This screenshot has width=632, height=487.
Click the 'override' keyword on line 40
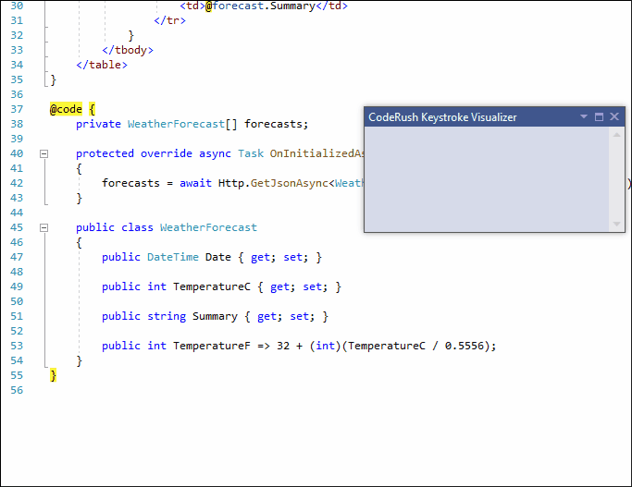click(166, 153)
